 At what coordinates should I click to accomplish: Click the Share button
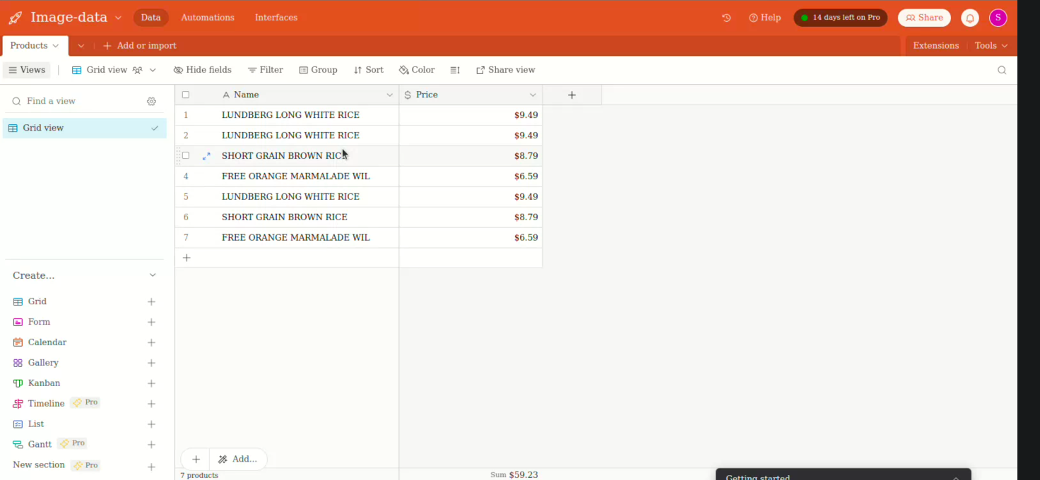924,18
